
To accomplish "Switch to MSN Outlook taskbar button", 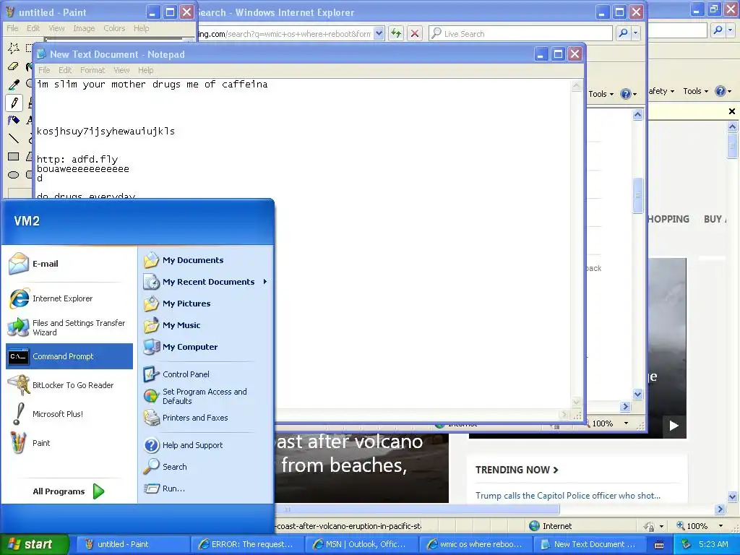I will 361,544.
